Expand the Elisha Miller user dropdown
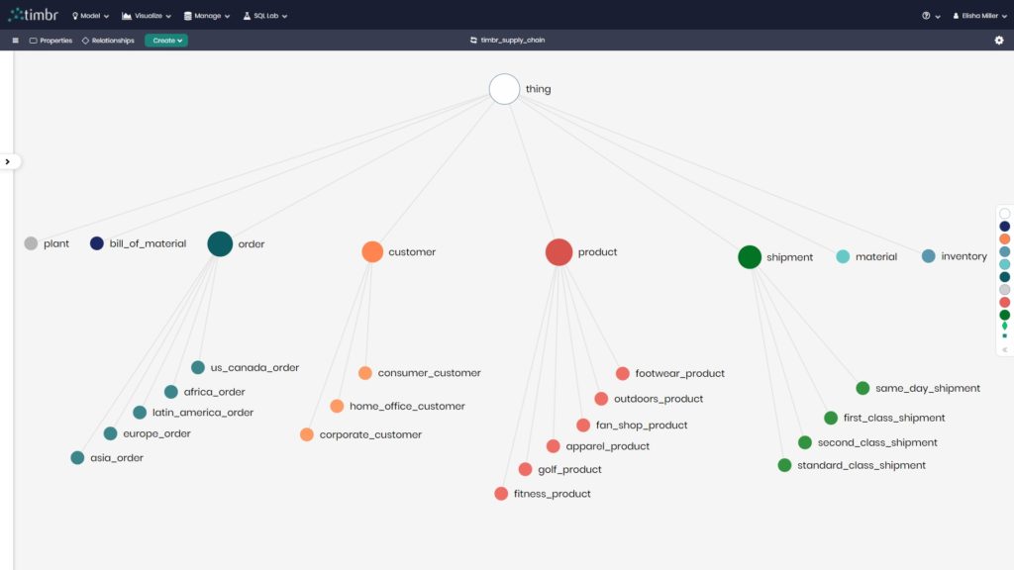Image resolution: width=1014 pixels, height=570 pixels. click(x=977, y=15)
